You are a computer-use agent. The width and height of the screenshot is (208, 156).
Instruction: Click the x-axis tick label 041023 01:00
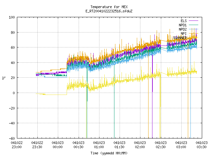[x=99, y=145]
